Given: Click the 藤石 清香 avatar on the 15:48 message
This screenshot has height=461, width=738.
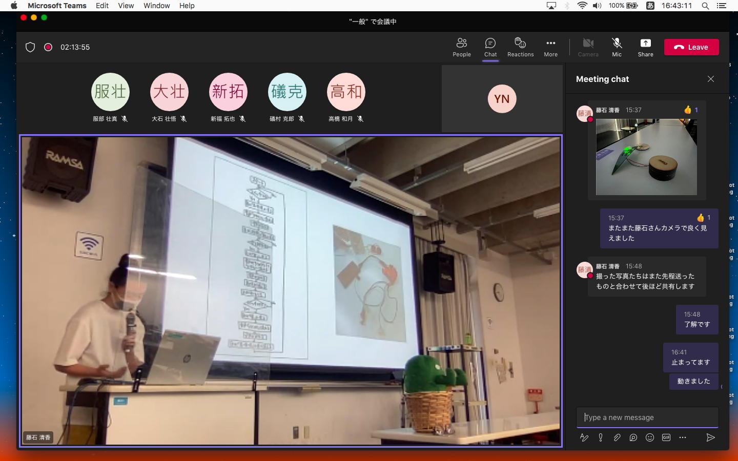Looking at the screenshot, I should [585, 270].
